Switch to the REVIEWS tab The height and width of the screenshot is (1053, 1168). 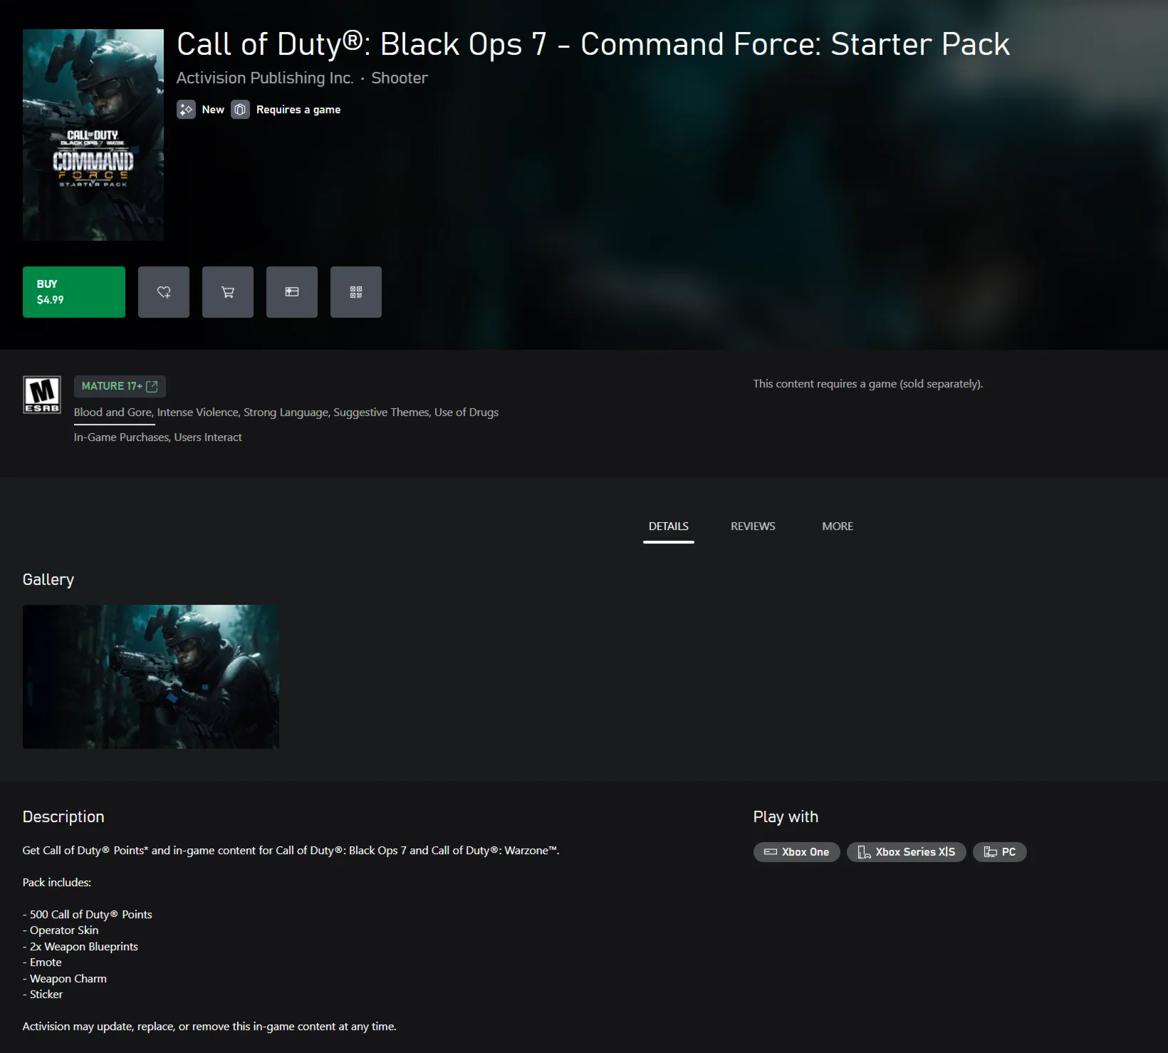tap(752, 526)
